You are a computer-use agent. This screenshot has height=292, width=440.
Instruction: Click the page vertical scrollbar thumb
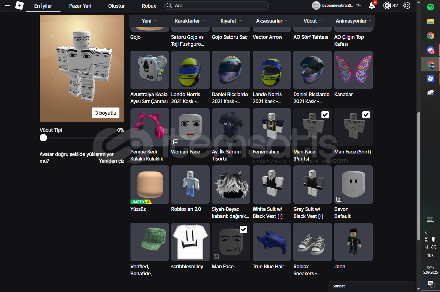[x=419, y=176]
